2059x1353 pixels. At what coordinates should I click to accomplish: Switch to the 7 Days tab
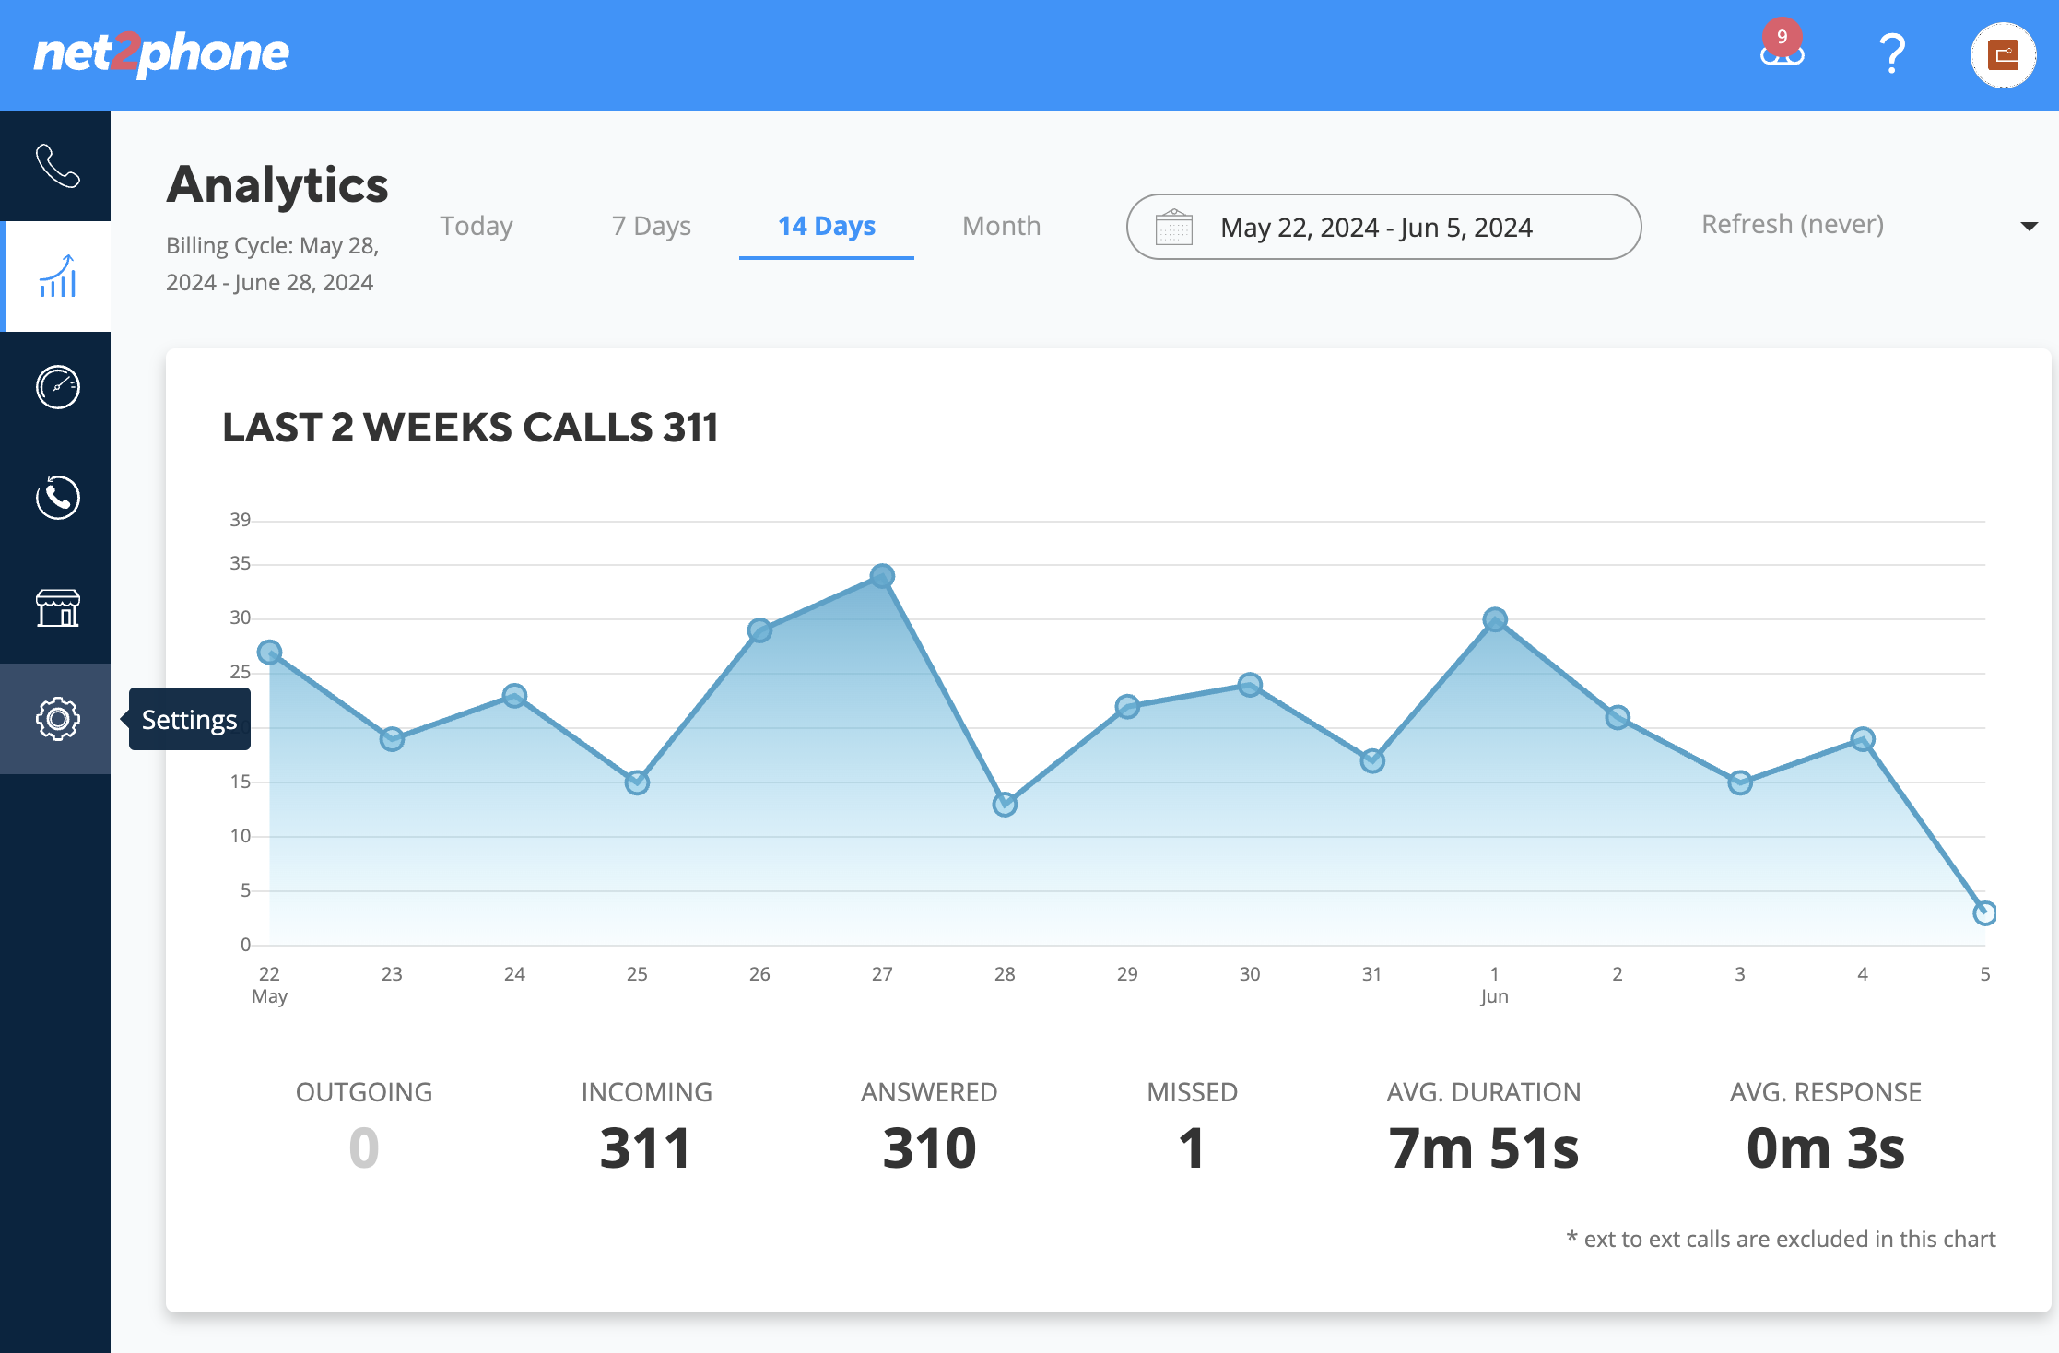click(652, 226)
